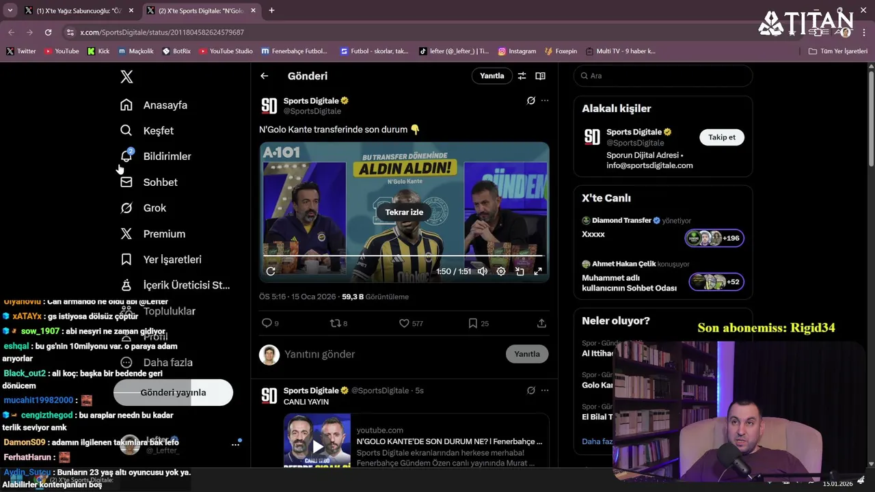The width and height of the screenshot is (875, 492).
Task: Click Grok icon on the main post
Action: [530, 100]
